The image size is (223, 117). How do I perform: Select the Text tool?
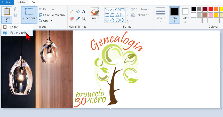(84, 12)
